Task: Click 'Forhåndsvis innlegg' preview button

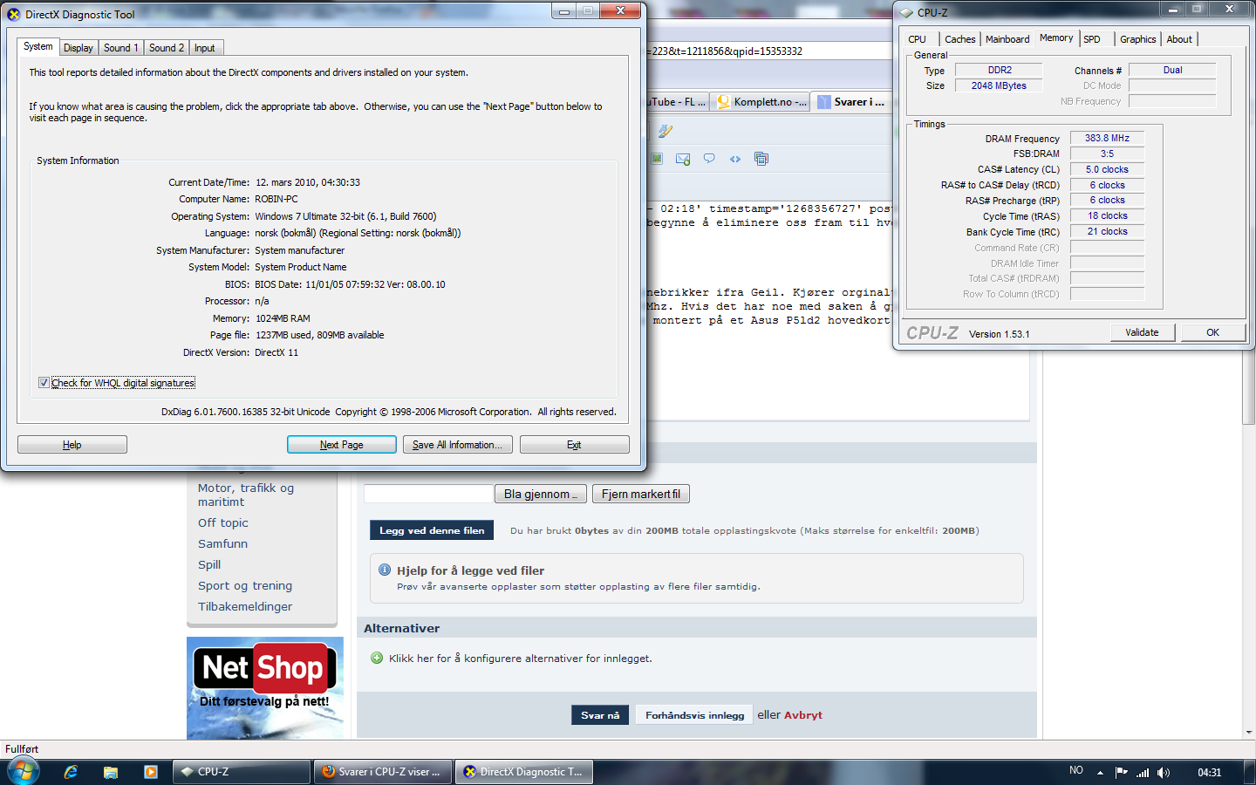Action: coord(694,715)
